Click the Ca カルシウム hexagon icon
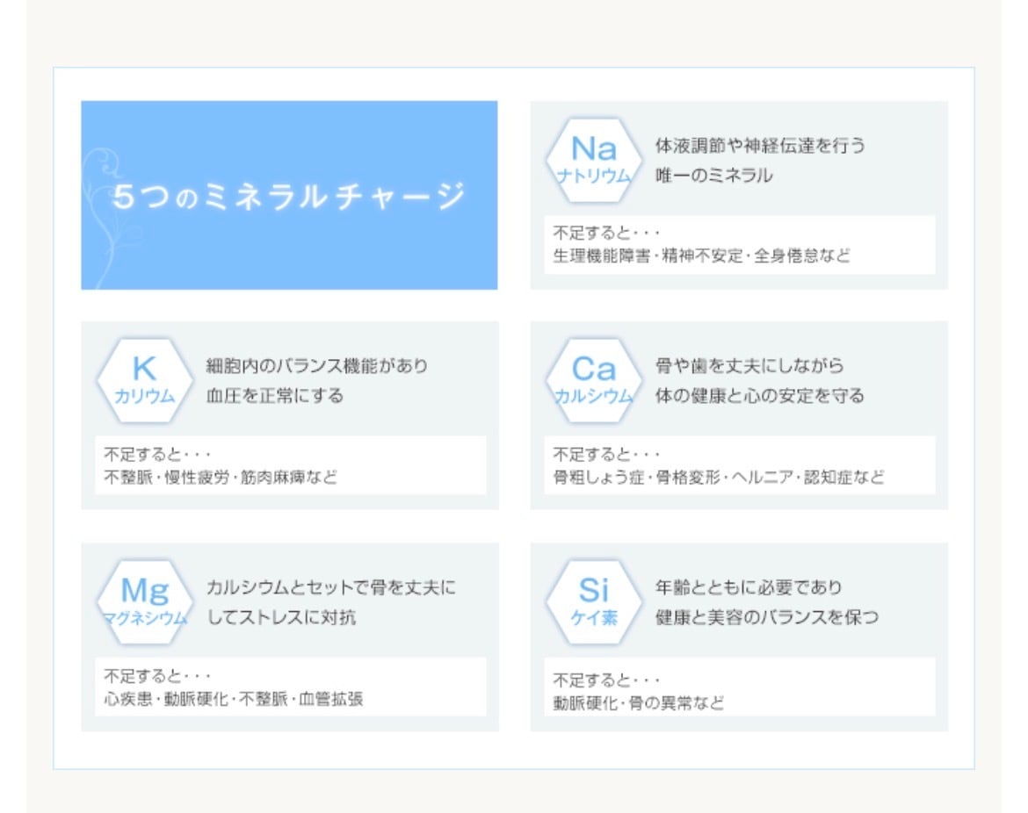The image size is (1028, 813). point(593,381)
